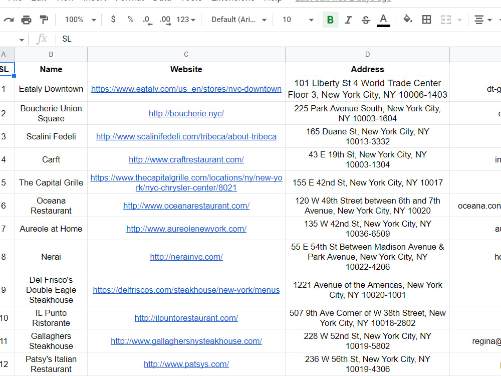The height and width of the screenshot is (376, 501).
Task: Open the aureolenewyork.com link
Action: (186, 229)
